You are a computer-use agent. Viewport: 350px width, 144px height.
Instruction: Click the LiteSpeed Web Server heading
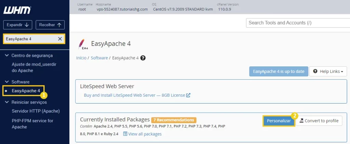coord(107,86)
